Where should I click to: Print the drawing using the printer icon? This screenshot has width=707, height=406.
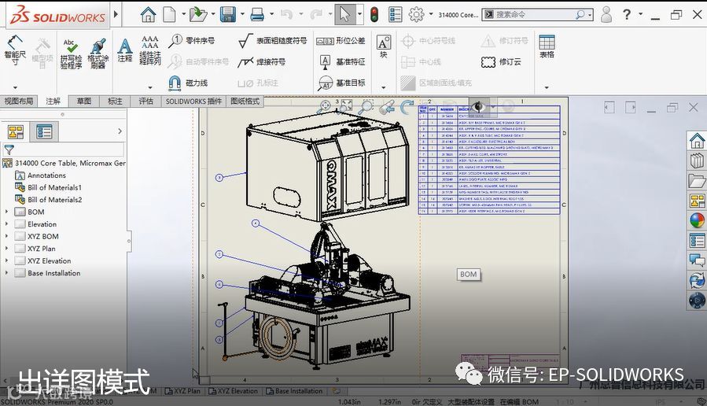[257, 14]
